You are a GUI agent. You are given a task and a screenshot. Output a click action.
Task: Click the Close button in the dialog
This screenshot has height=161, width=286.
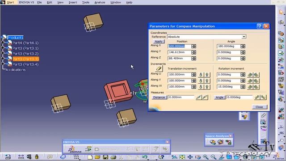(259, 107)
